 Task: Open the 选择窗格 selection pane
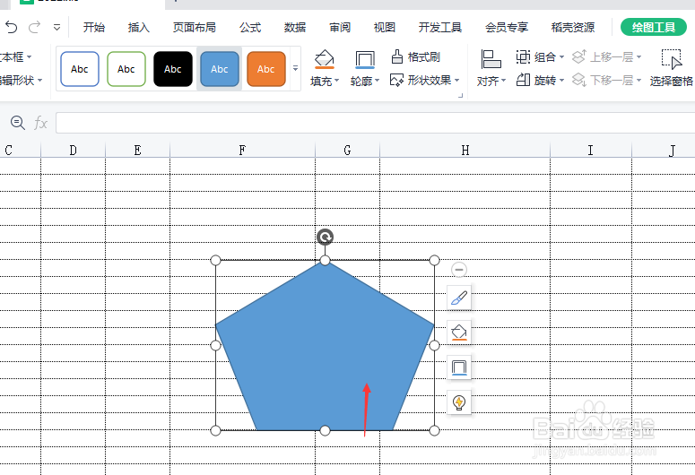[x=671, y=68]
